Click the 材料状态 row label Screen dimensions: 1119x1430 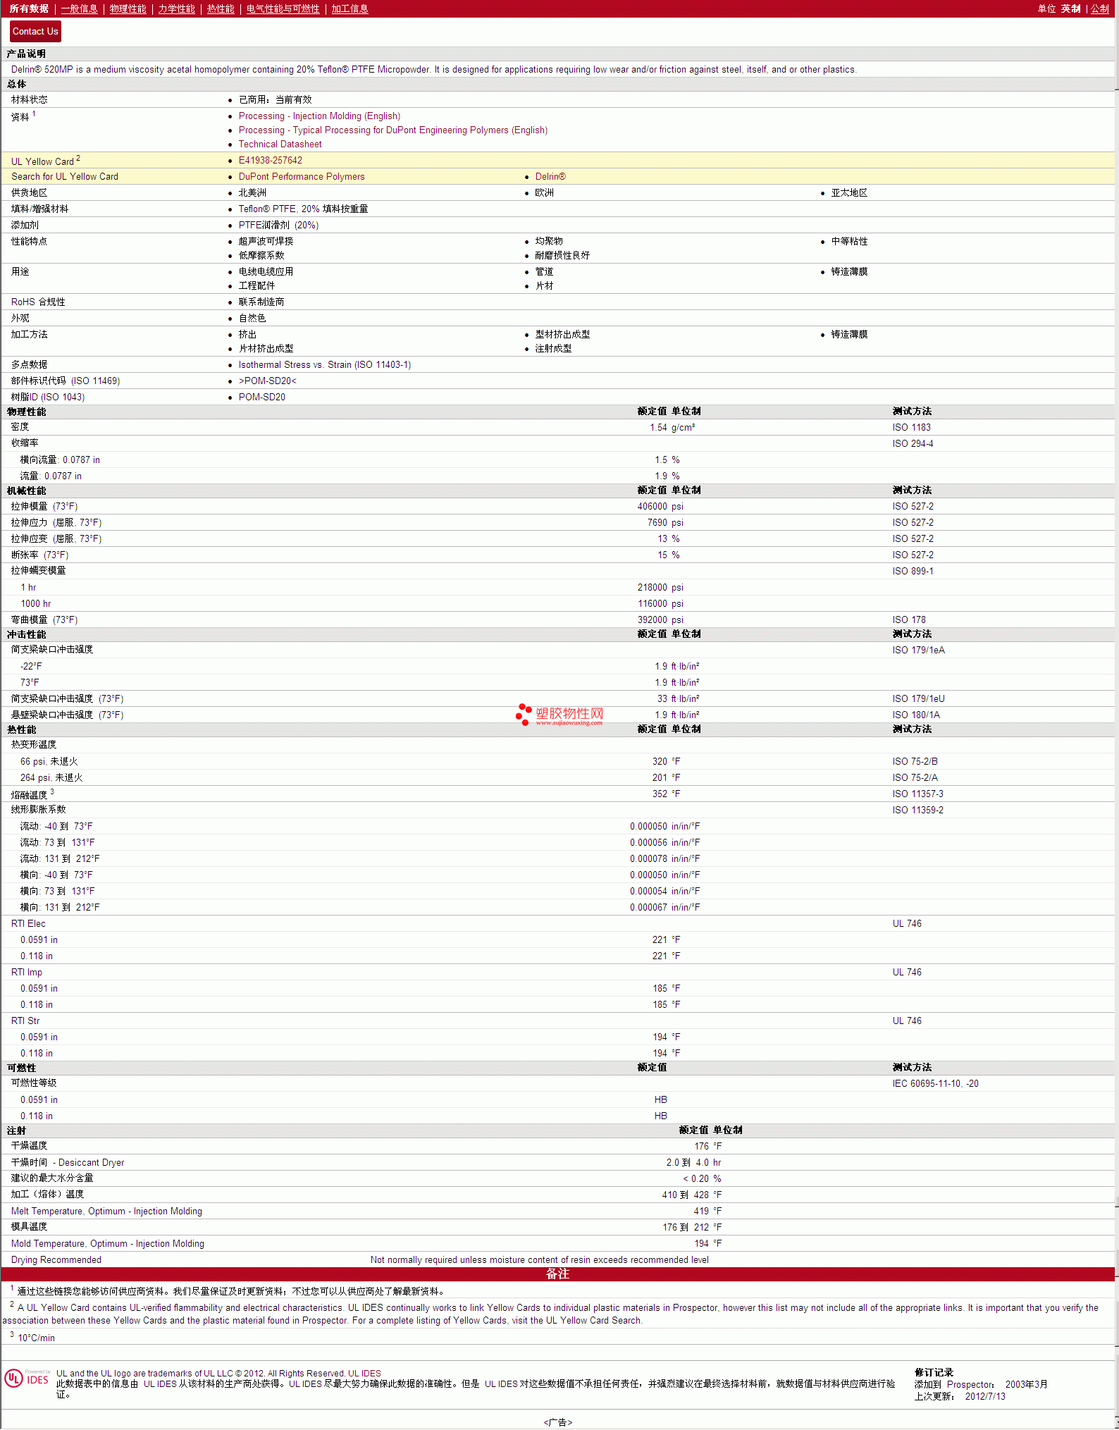(x=30, y=100)
